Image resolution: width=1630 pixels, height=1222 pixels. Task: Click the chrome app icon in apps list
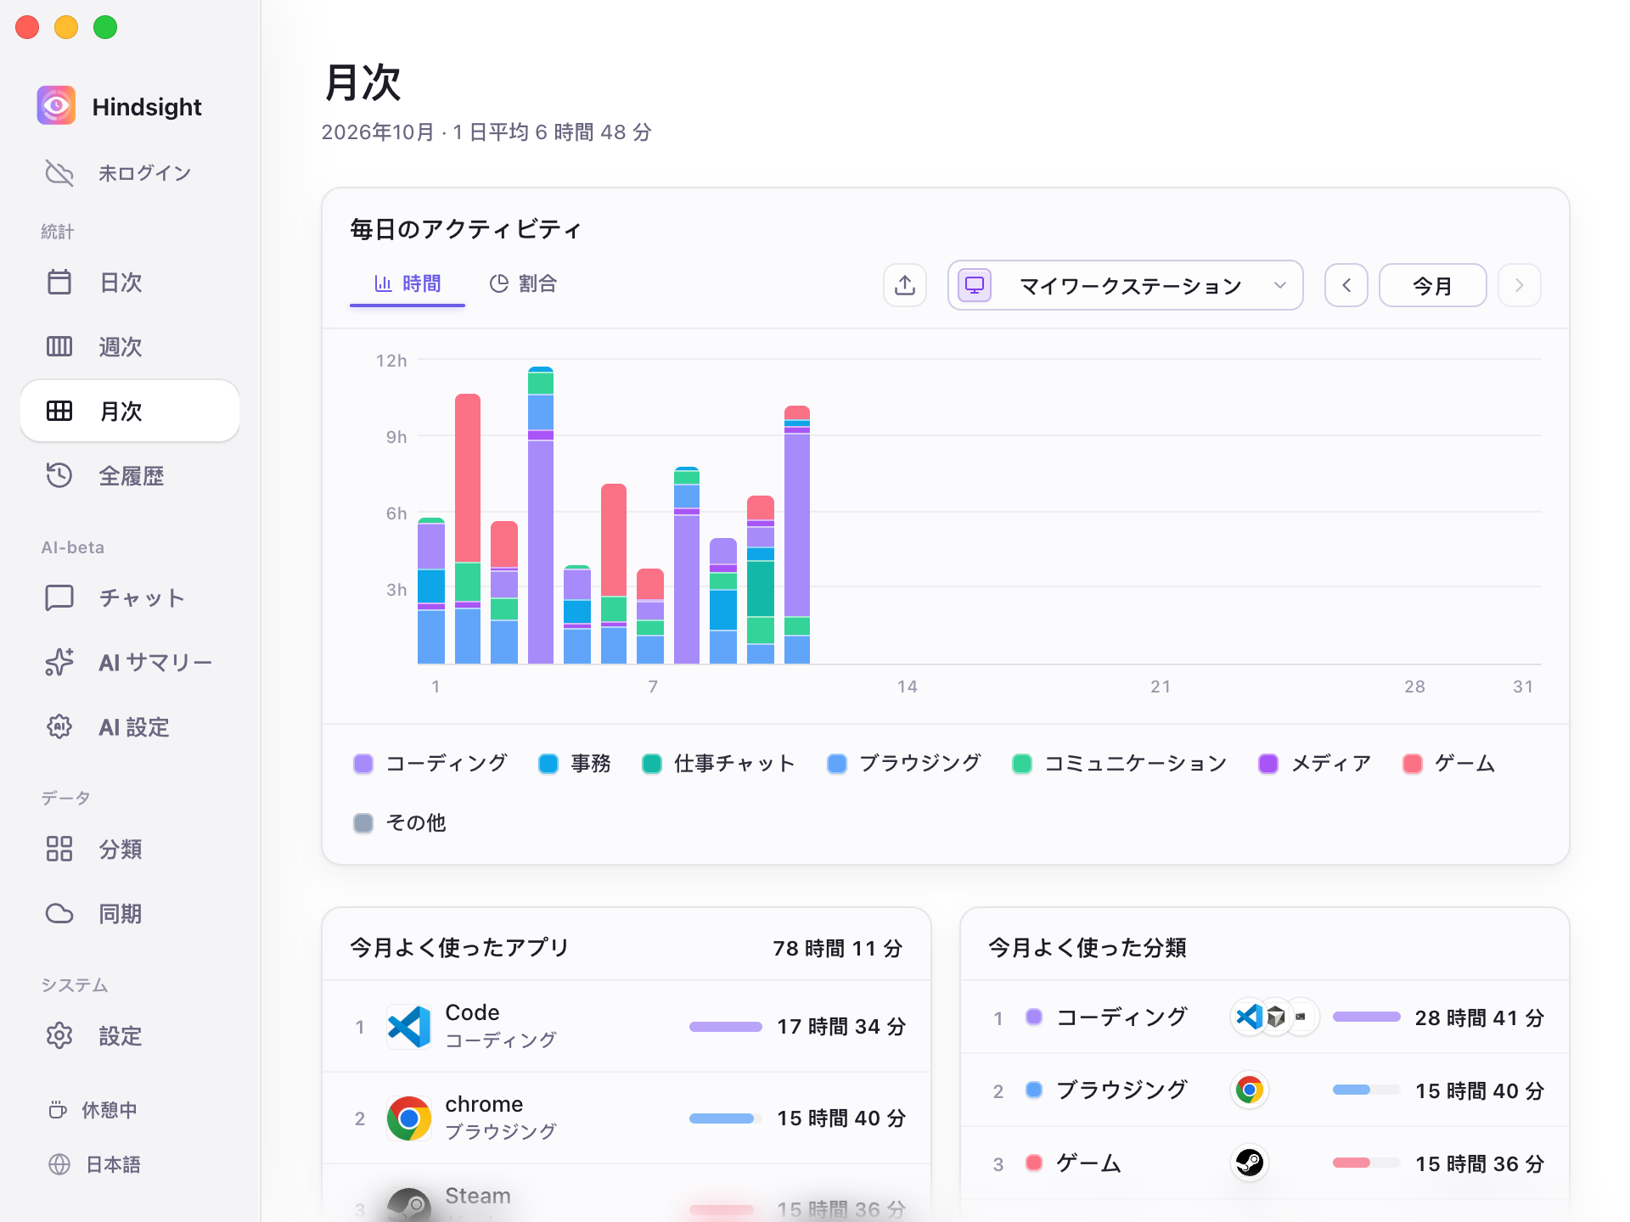point(408,1118)
